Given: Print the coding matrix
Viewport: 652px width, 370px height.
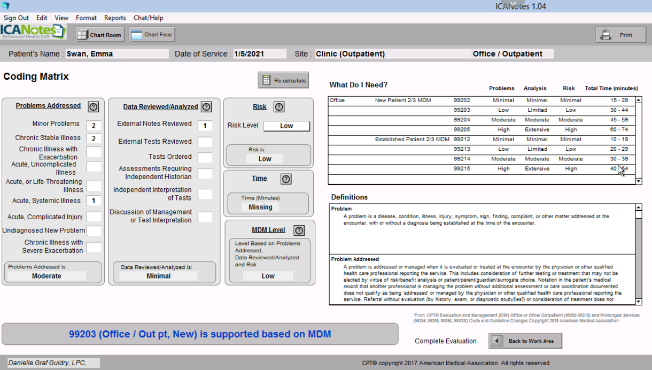Looking at the screenshot, I should point(620,35).
